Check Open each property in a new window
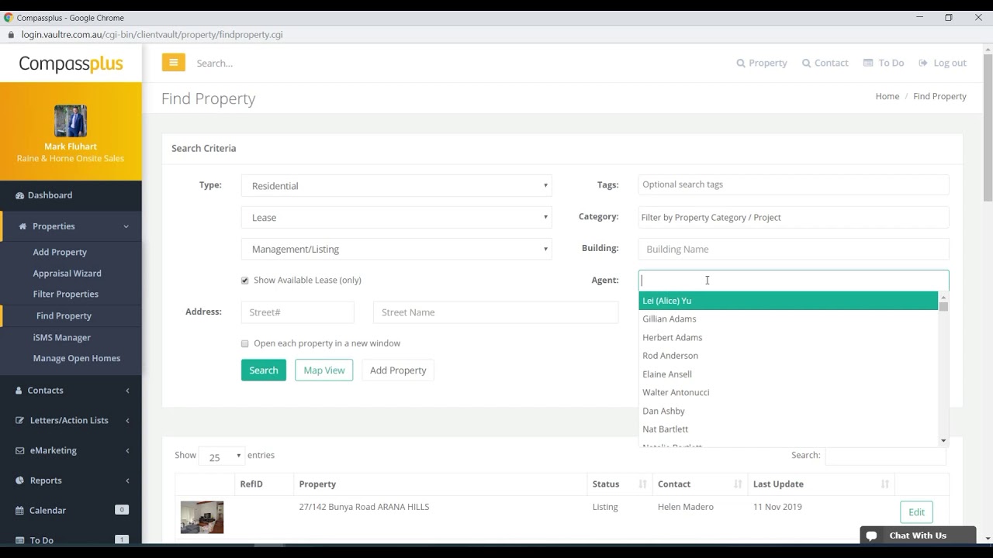The image size is (993, 558). [x=245, y=343]
